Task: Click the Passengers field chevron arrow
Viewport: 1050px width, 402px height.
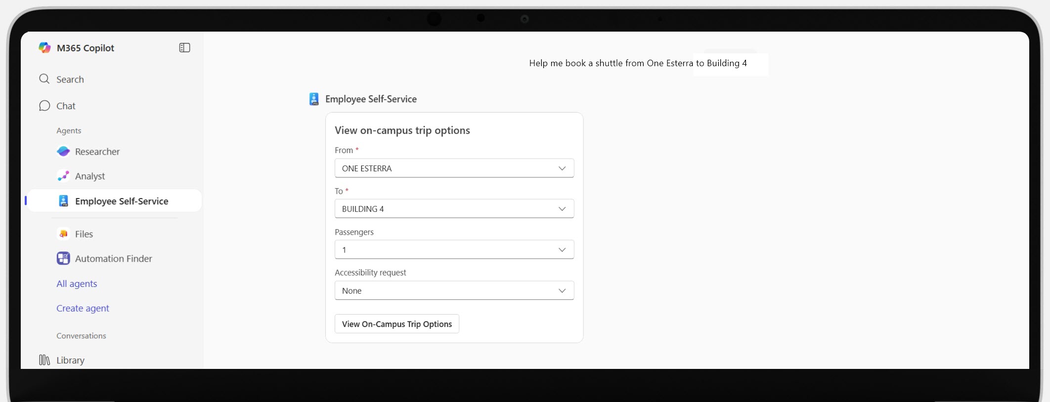Action: (562, 250)
